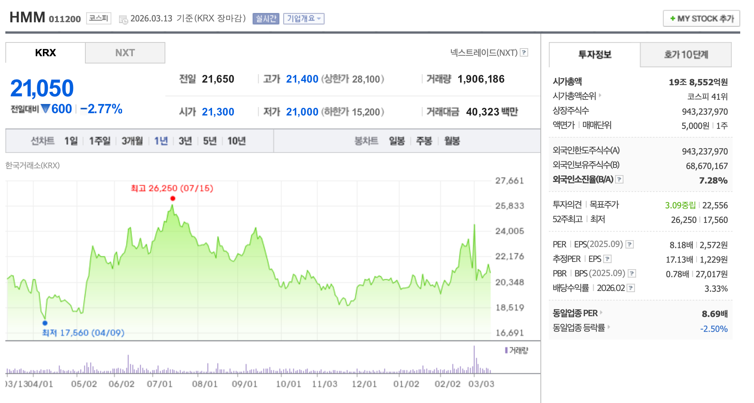Image resolution: width=754 pixels, height=403 pixels.
Task: Click the stock code 011200
Action: [x=65, y=19]
